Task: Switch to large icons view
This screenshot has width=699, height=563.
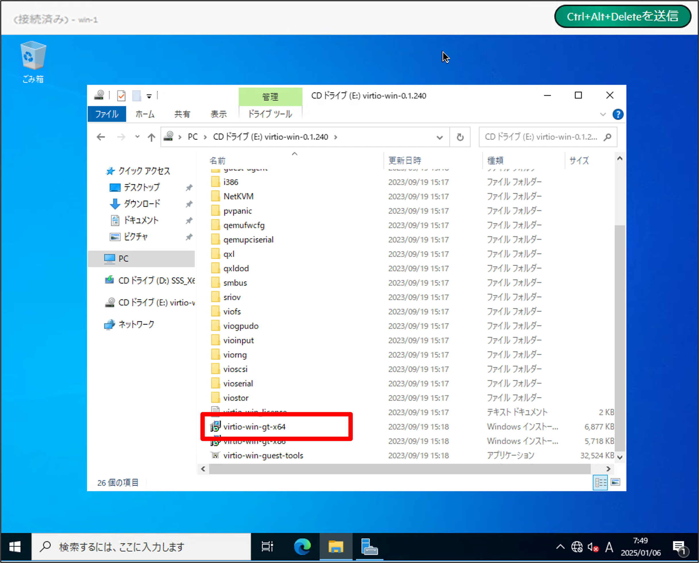Action: pos(615,482)
